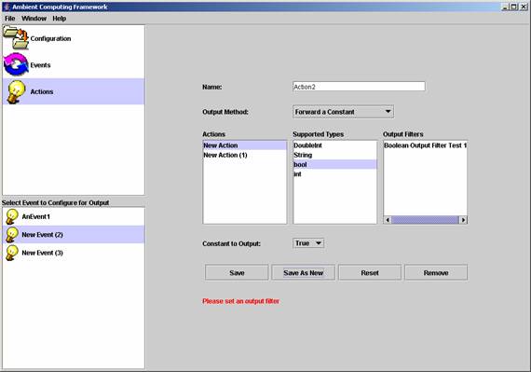
Task: Select New Action (1) in Actions list
Action: click(x=244, y=155)
